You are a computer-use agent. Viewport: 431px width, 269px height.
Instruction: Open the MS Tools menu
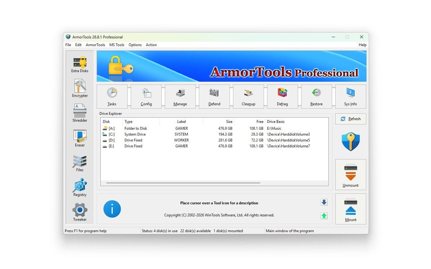click(117, 45)
